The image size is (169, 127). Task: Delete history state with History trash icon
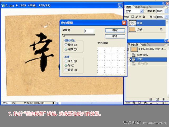tap(163, 99)
